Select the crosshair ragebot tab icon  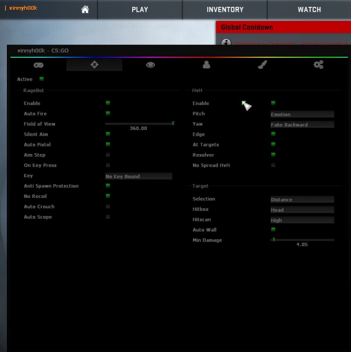click(95, 65)
